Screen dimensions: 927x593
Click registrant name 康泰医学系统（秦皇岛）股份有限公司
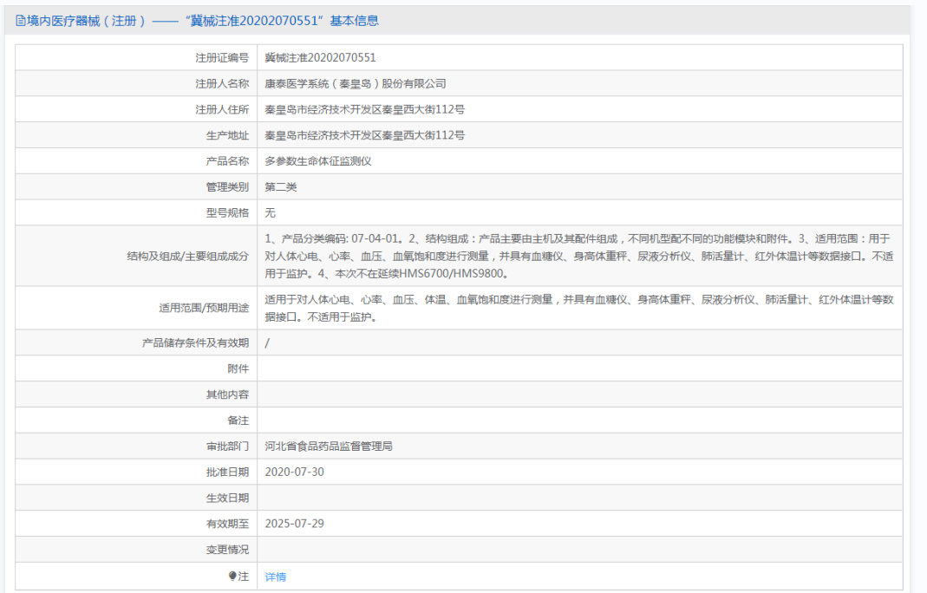pos(355,84)
